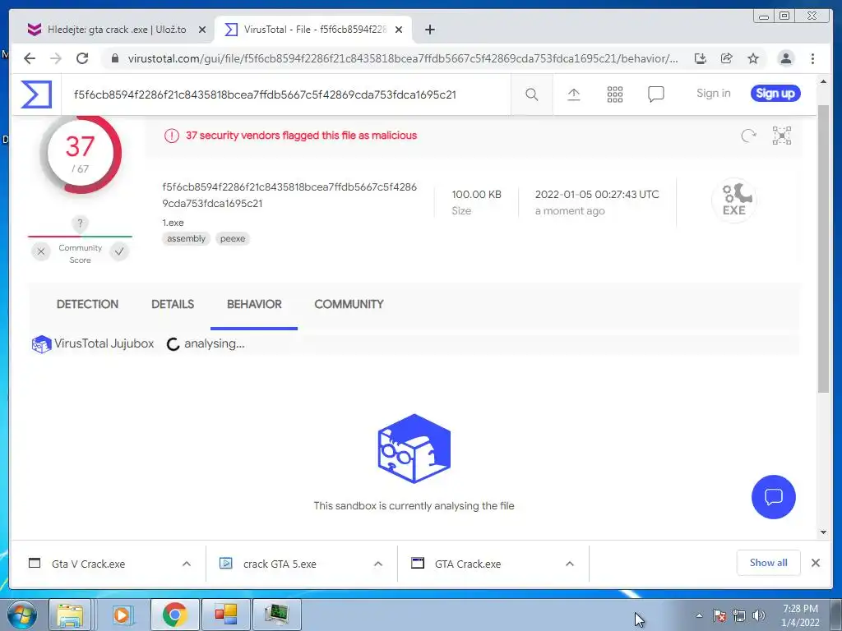Close the Ulož.to tab

click(x=202, y=30)
